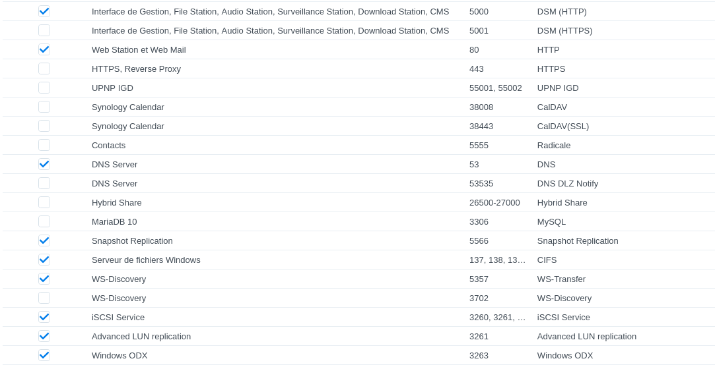Enable the MariaDB 10 checkbox
Screen dimensions: 715x367
[x=44, y=222]
